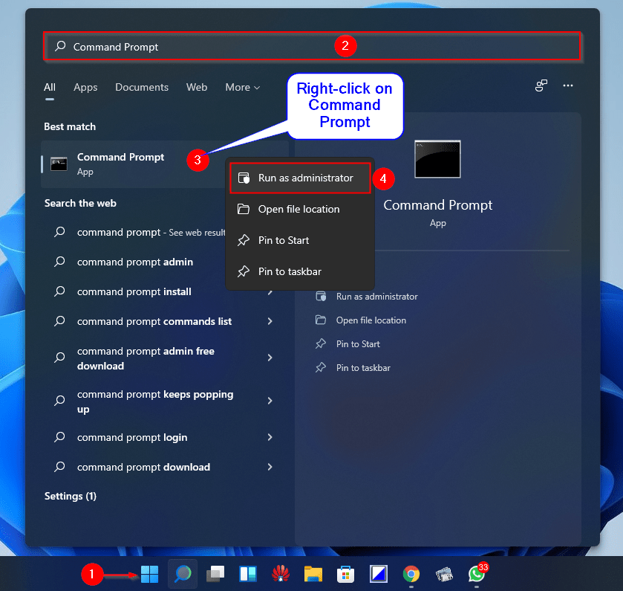Open WhatsApp with 33 notifications
Screen dimensions: 623x591
point(477,574)
